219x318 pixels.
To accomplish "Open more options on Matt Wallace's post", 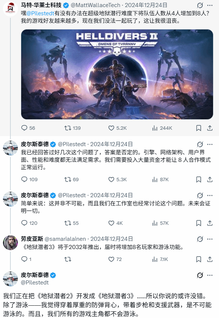I will coord(210,5).
